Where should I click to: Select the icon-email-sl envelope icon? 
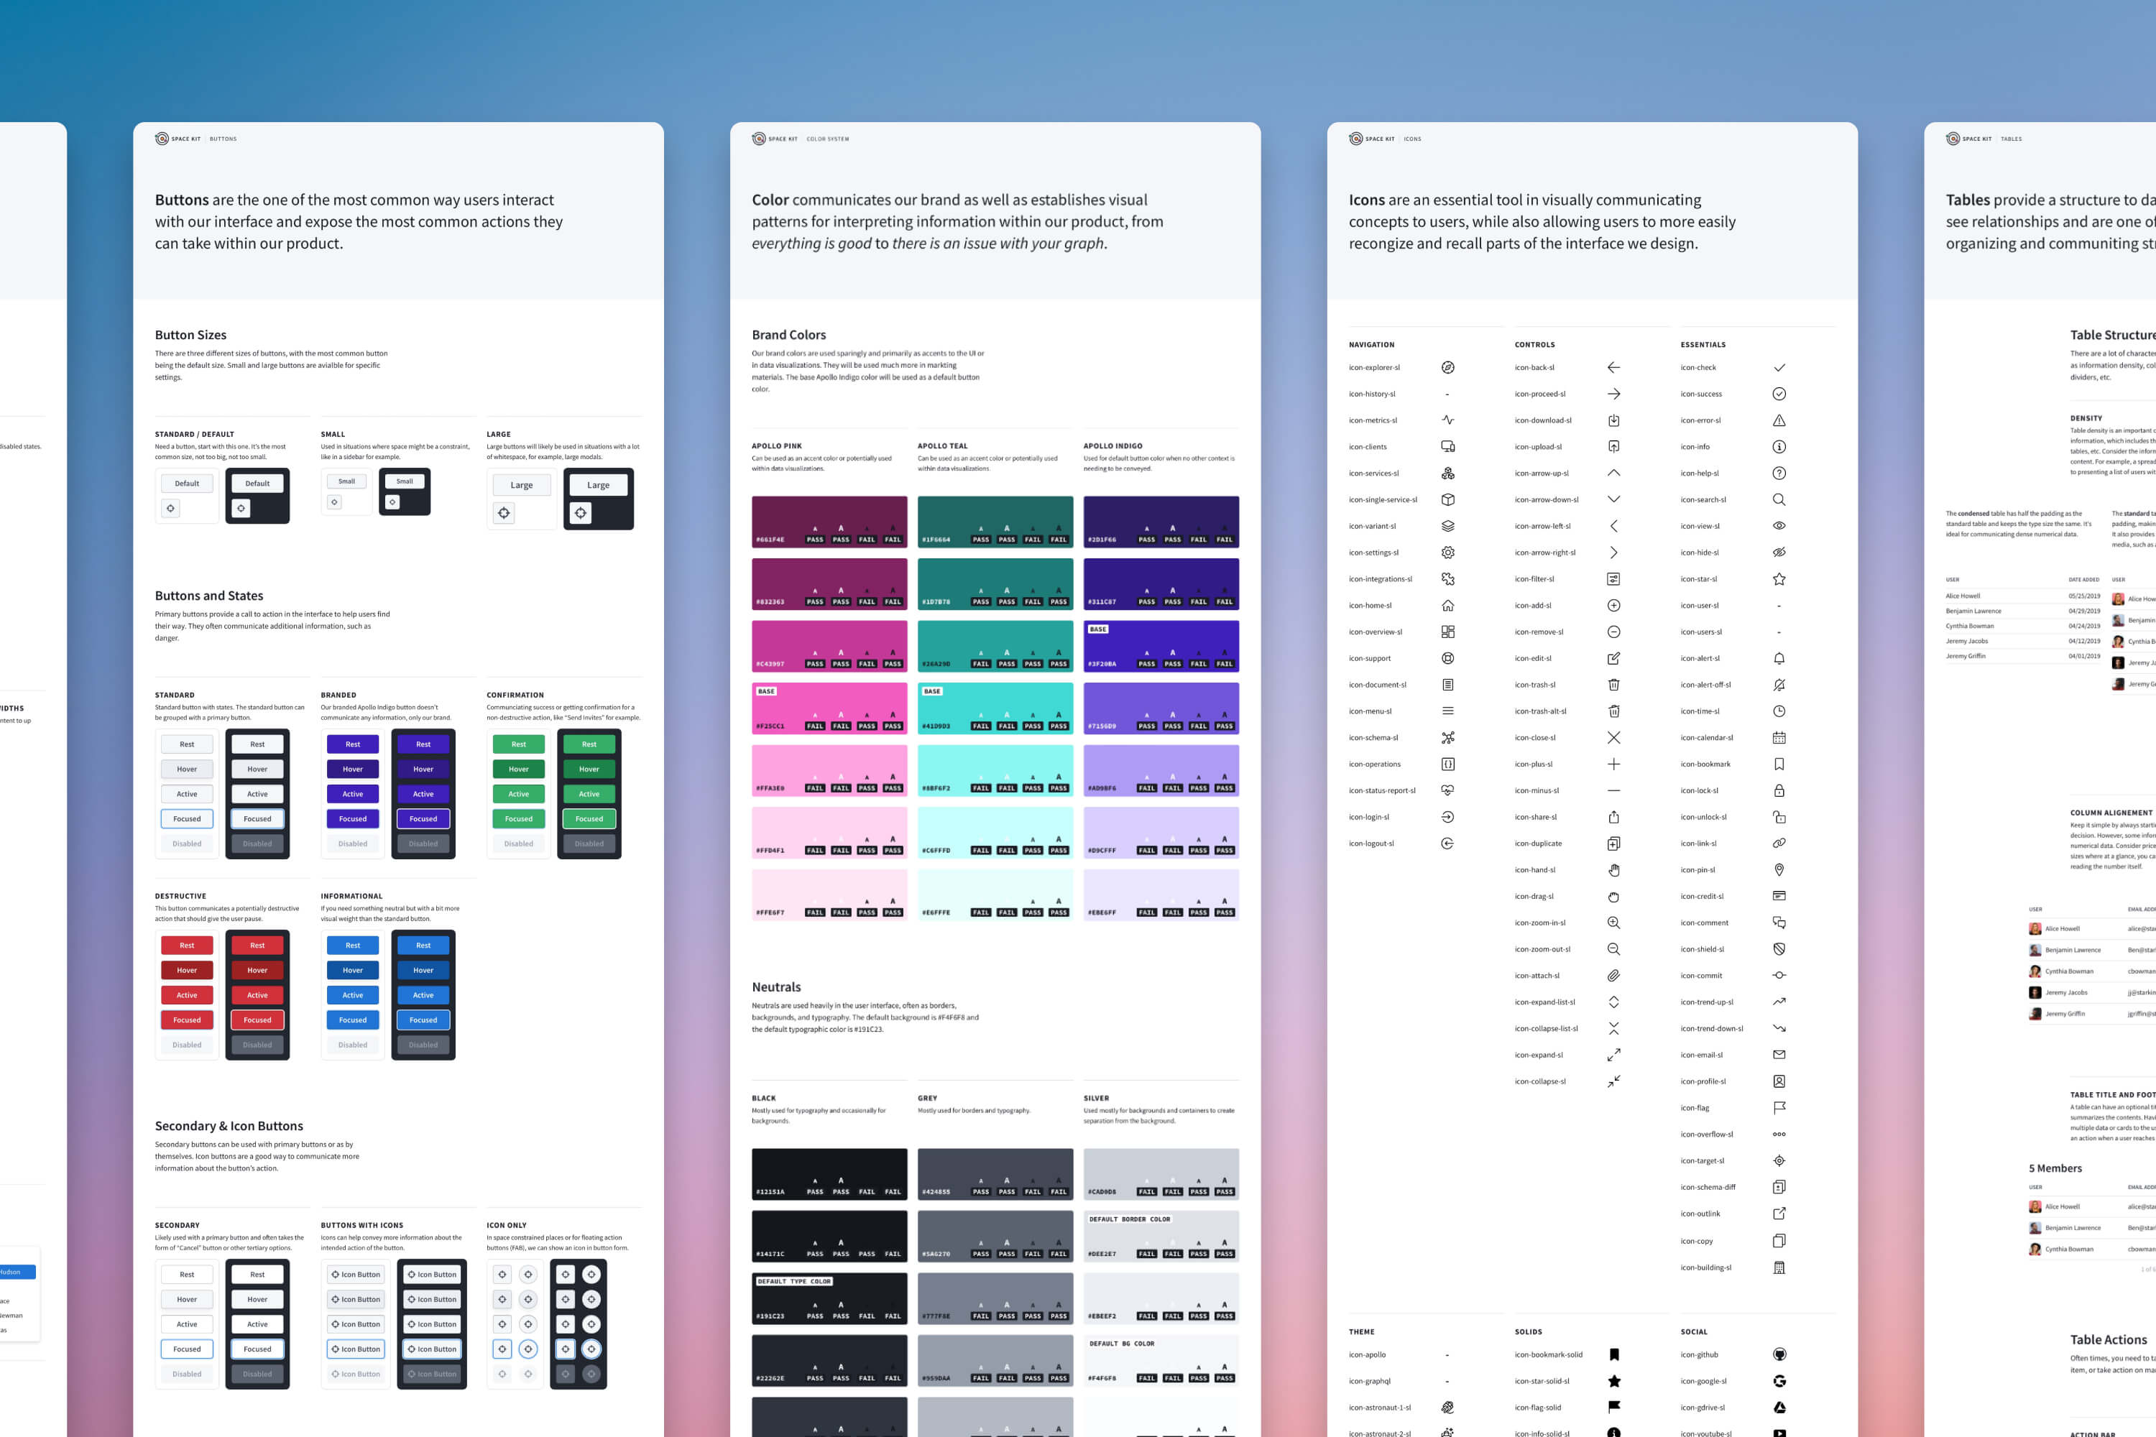tap(1778, 1055)
